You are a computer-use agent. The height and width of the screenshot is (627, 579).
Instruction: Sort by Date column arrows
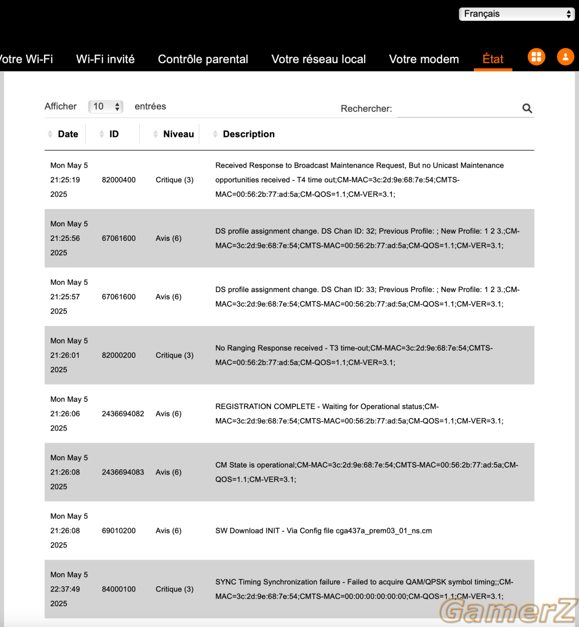pyautogui.click(x=50, y=134)
